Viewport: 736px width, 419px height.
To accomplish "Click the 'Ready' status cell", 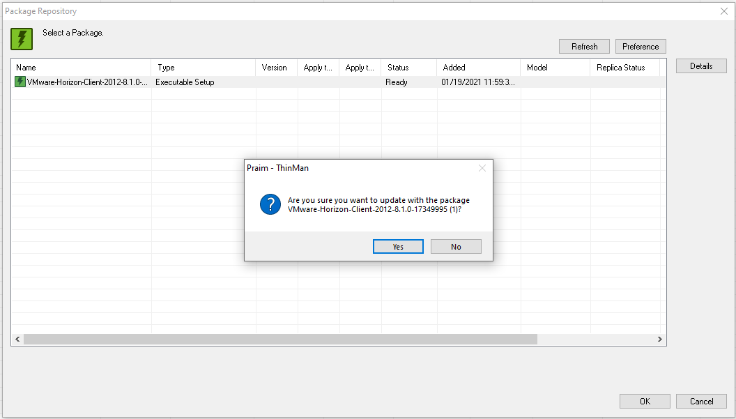I will point(397,82).
